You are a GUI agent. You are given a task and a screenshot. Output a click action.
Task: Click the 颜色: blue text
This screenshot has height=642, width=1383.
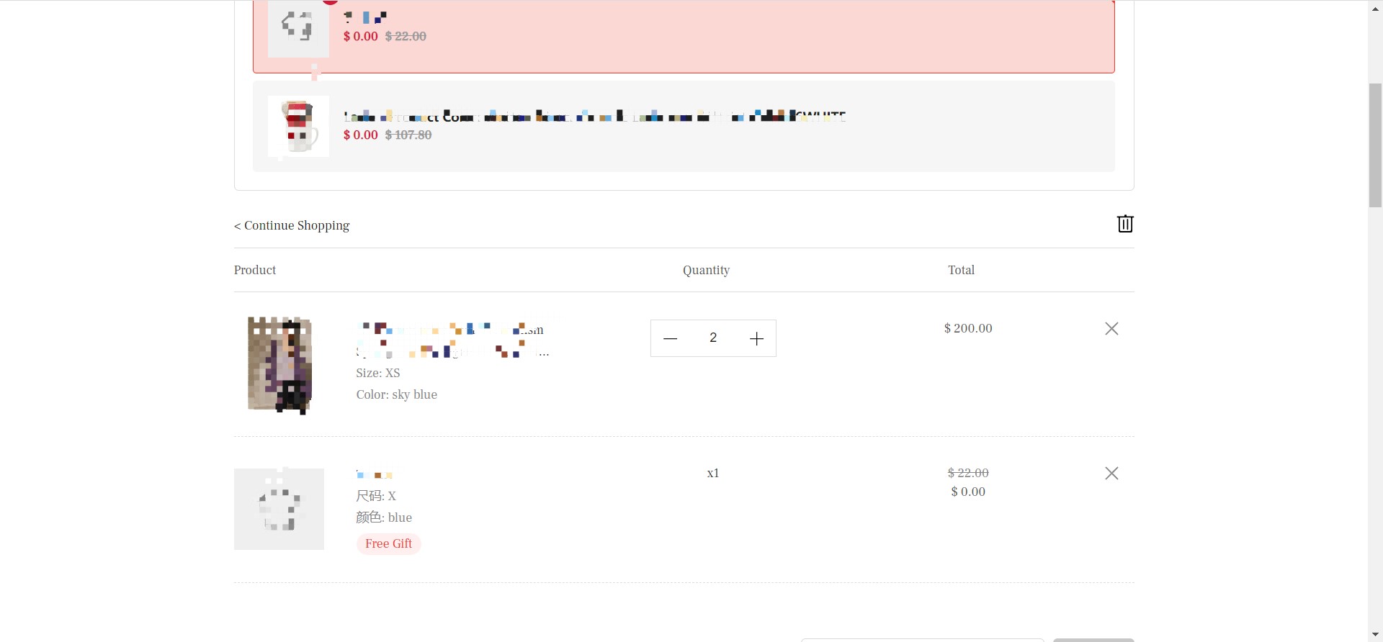pyautogui.click(x=384, y=517)
